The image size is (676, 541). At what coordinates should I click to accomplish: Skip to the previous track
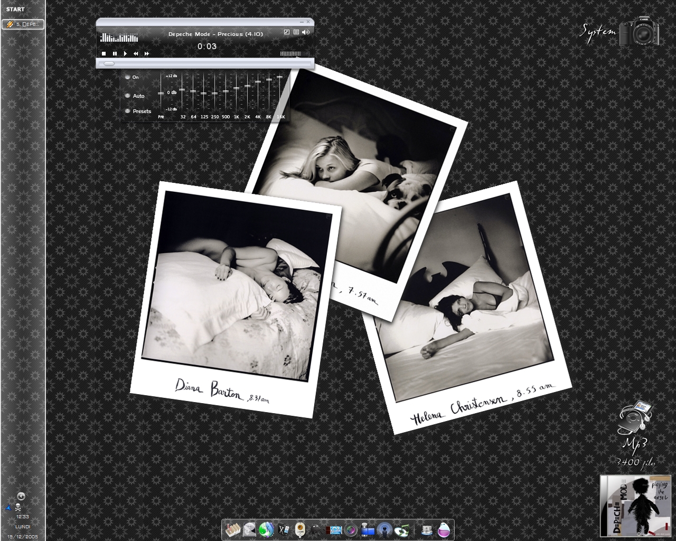pyautogui.click(x=136, y=53)
